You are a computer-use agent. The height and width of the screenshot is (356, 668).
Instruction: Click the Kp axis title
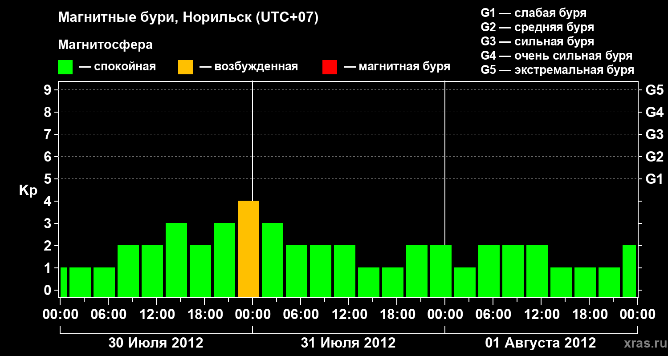(28, 191)
